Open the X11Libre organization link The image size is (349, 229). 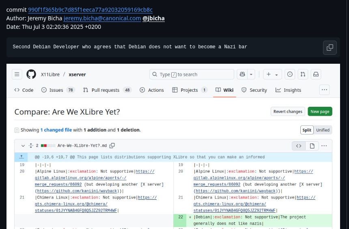(x=50, y=74)
